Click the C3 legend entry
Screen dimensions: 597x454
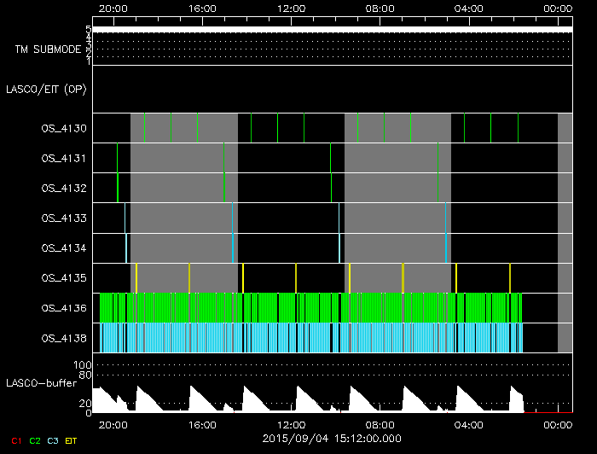(x=54, y=440)
